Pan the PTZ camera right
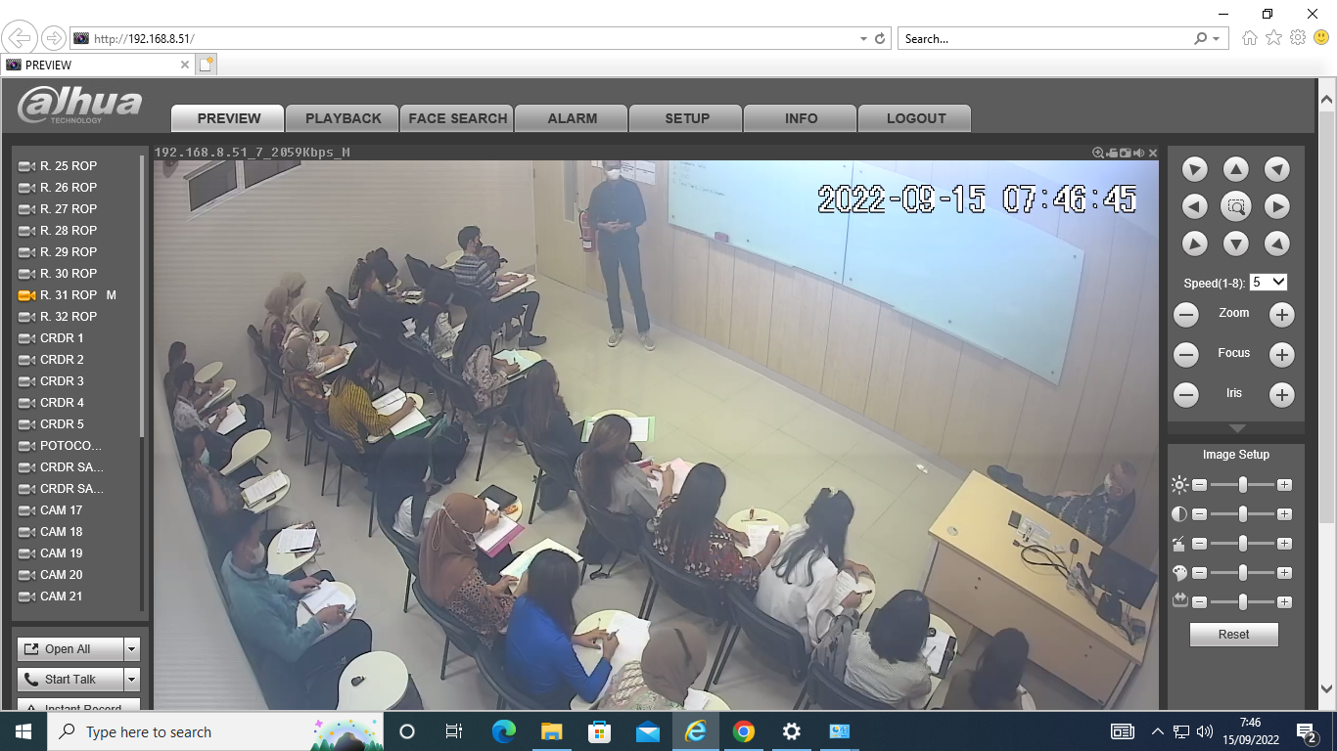This screenshot has height=751, width=1337. [1276, 206]
